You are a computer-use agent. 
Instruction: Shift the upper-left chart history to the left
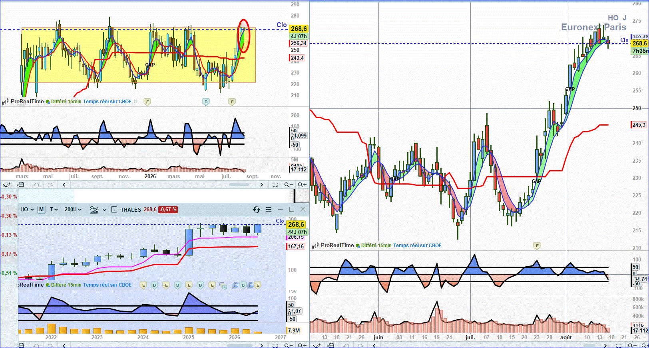(64, 185)
